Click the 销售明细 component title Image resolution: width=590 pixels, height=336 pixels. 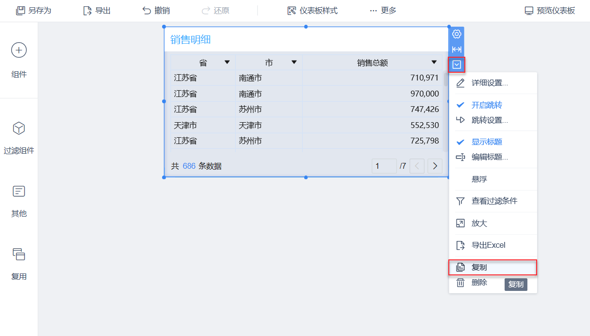(x=190, y=40)
